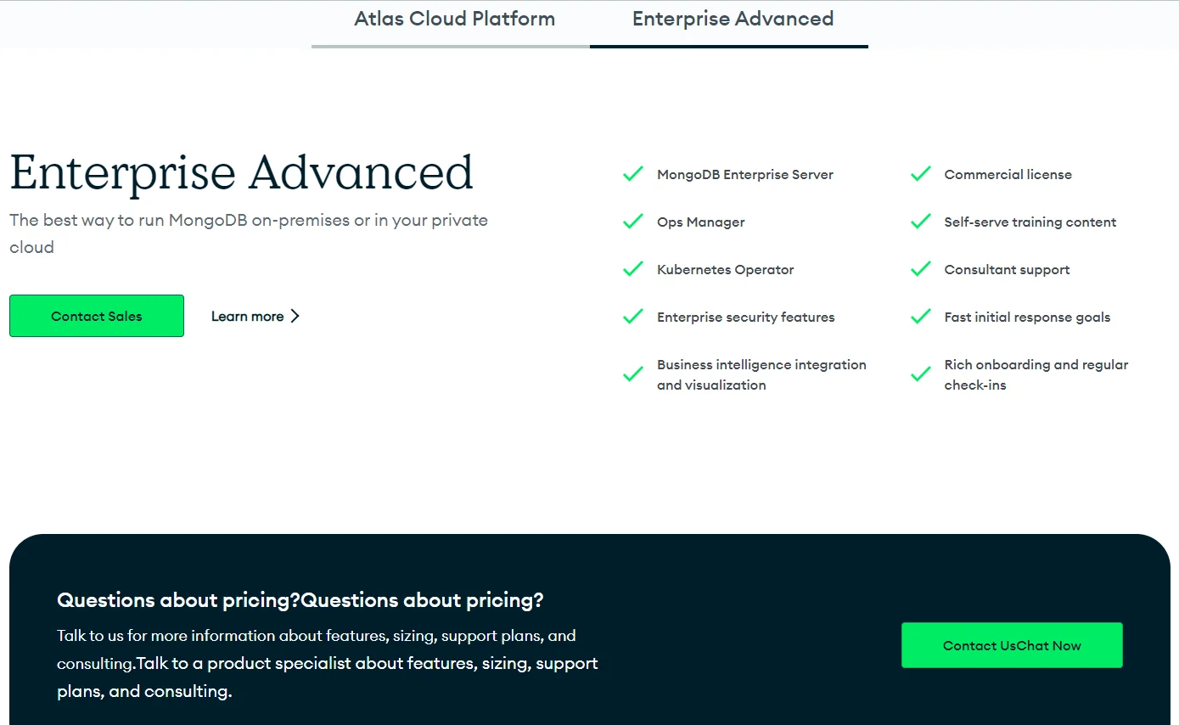This screenshot has height=725, width=1179.
Task: Click the Contact Sales button
Action: pyautogui.click(x=97, y=316)
